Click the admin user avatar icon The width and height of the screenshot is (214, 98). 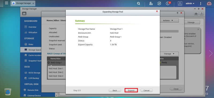[180, 3]
